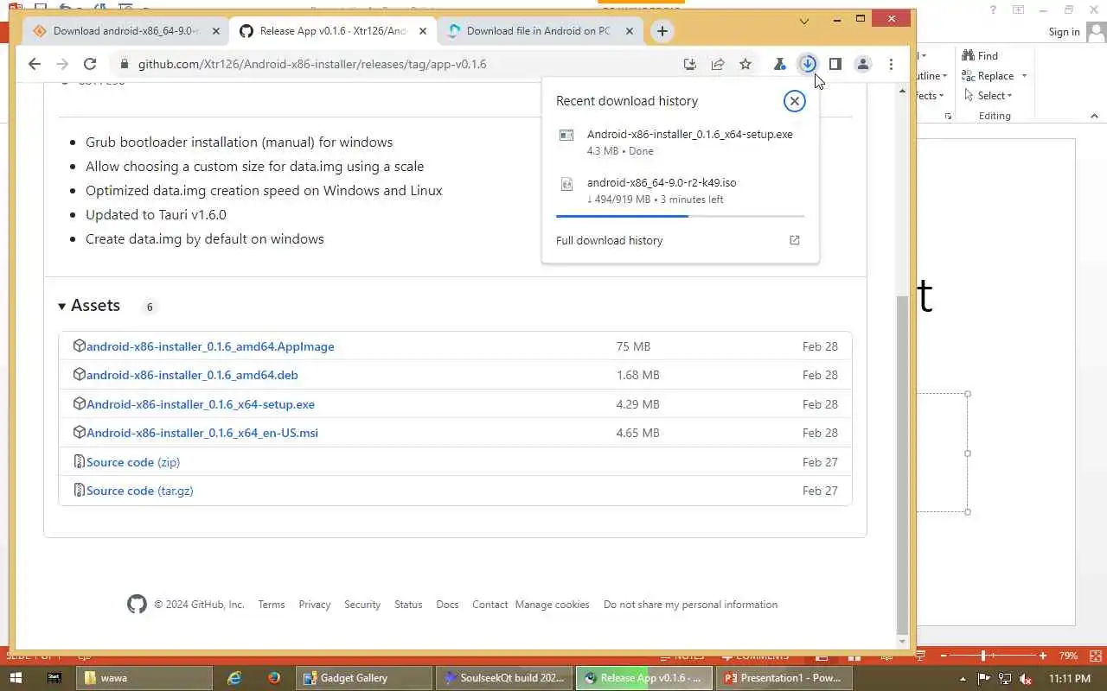The image size is (1107, 691).
Task: Click the package icon beside AppImage asset
Action: tap(80, 345)
